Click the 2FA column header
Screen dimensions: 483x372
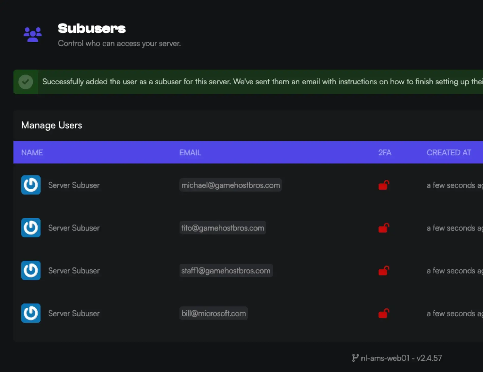[385, 152]
